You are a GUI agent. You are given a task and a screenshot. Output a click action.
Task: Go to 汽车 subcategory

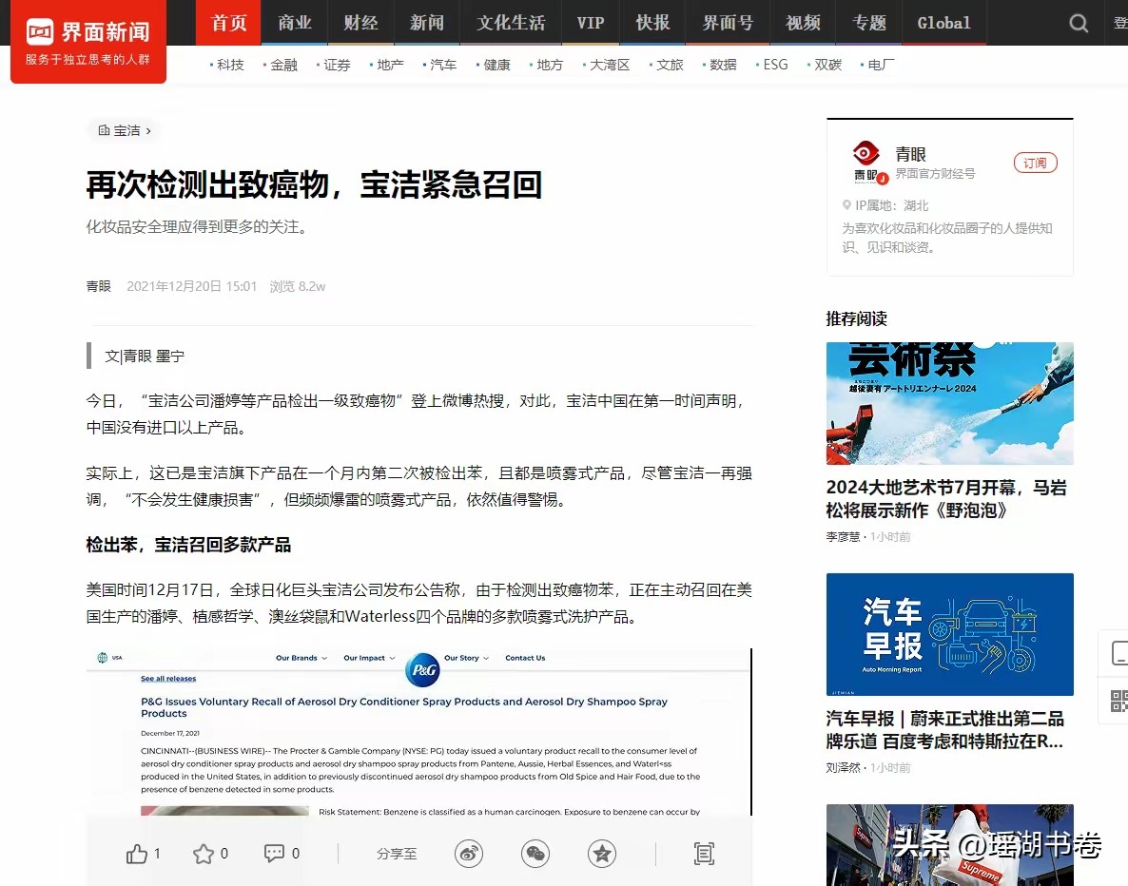(443, 65)
